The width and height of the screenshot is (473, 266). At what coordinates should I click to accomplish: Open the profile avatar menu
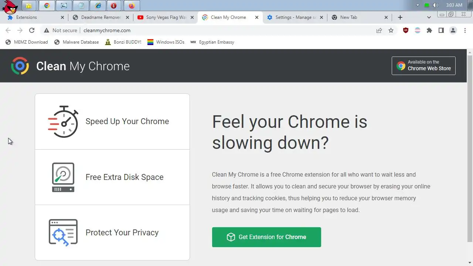[453, 31]
